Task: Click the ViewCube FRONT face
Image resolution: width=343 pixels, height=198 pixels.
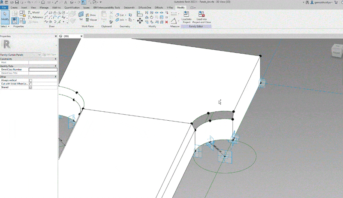Action: coord(336,53)
